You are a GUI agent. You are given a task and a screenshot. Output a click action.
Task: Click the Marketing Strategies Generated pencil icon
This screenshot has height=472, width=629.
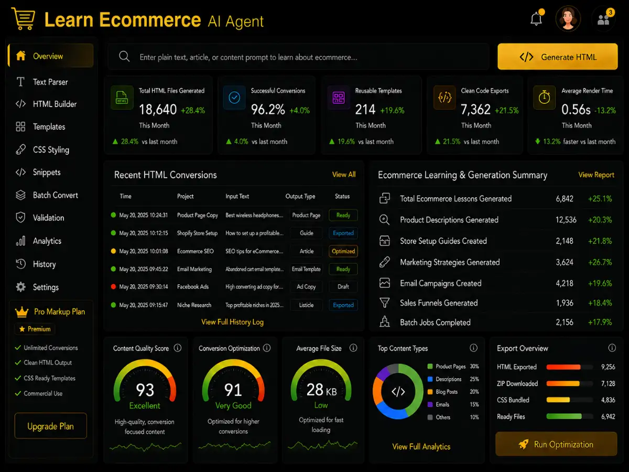385,262
